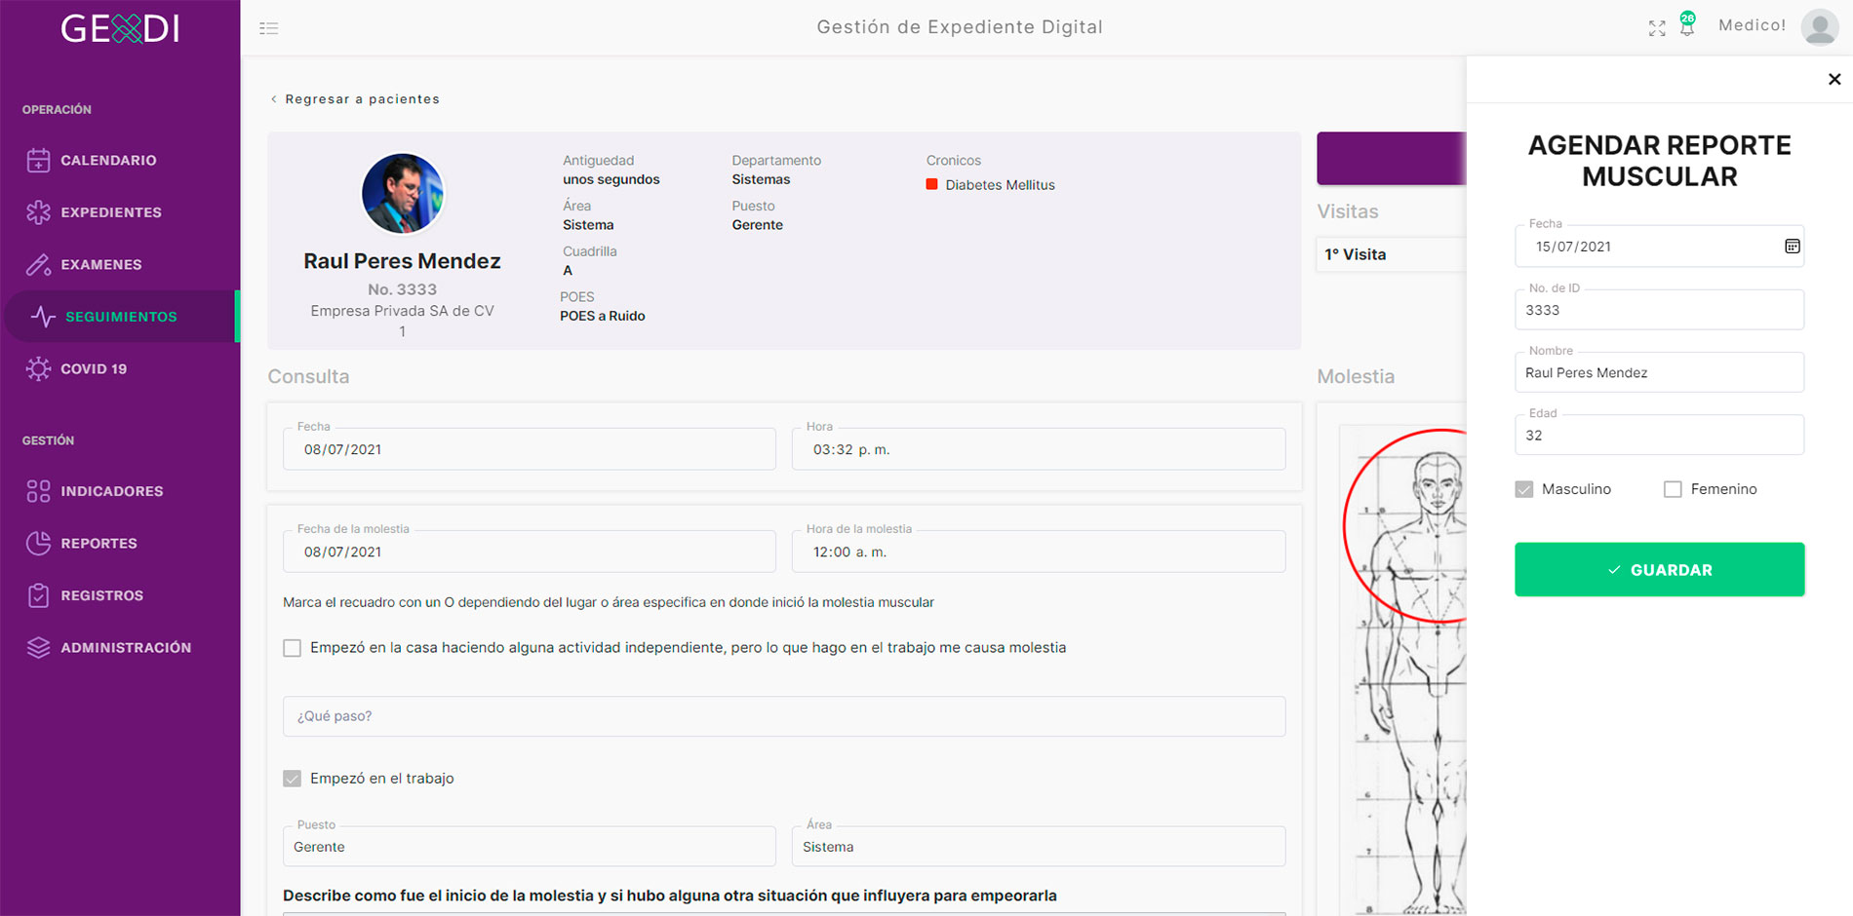1853x916 pixels.
Task: Click the 'POES a Ruido' text
Action: 603,316
